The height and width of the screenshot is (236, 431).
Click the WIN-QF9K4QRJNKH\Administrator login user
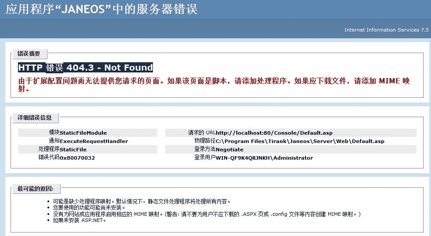(x=264, y=158)
